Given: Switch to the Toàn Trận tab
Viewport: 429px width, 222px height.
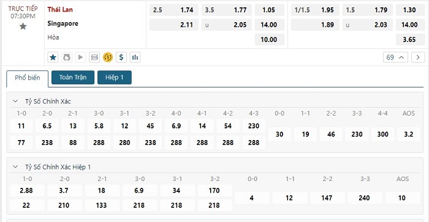Looking at the screenshot, I should (73, 77).
